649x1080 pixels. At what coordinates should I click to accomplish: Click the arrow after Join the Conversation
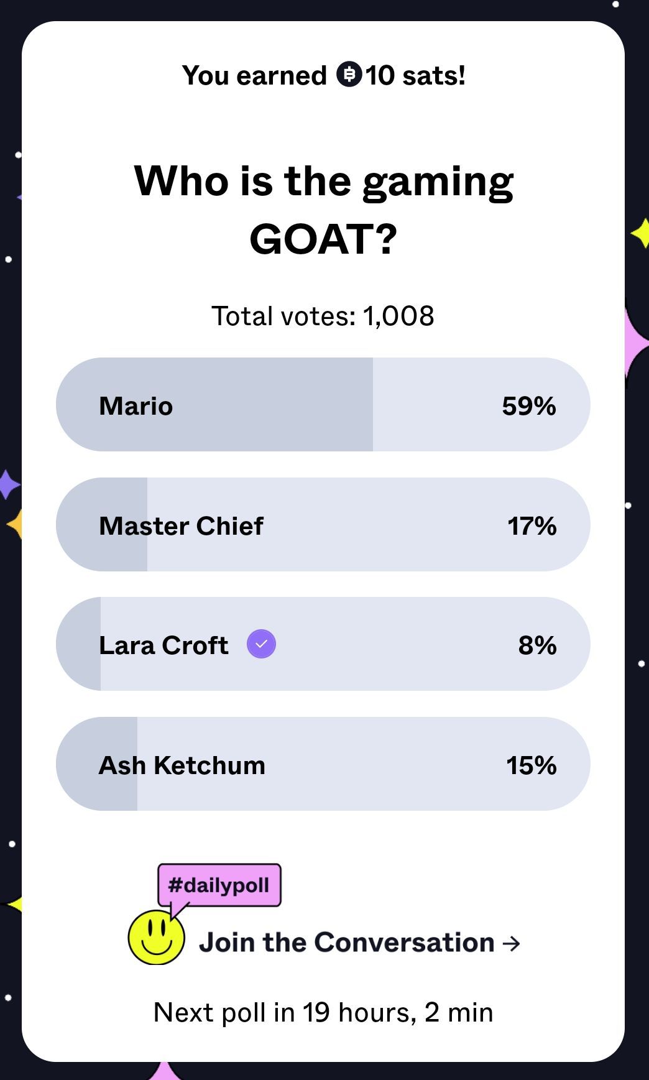511,943
